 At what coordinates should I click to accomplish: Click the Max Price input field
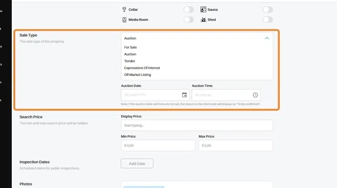tap(236, 145)
